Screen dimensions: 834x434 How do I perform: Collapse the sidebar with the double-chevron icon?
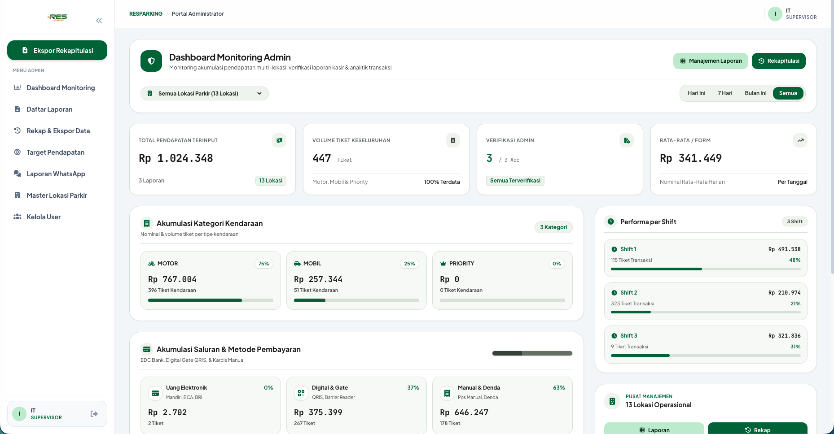(x=99, y=21)
